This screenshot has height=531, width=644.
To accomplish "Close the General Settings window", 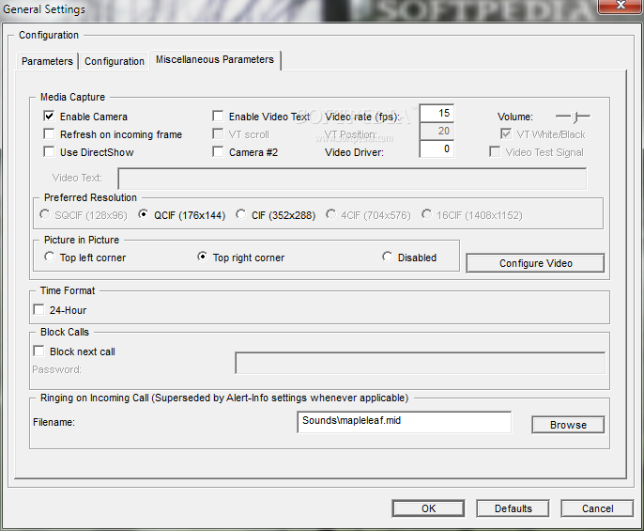I will point(621,6).
